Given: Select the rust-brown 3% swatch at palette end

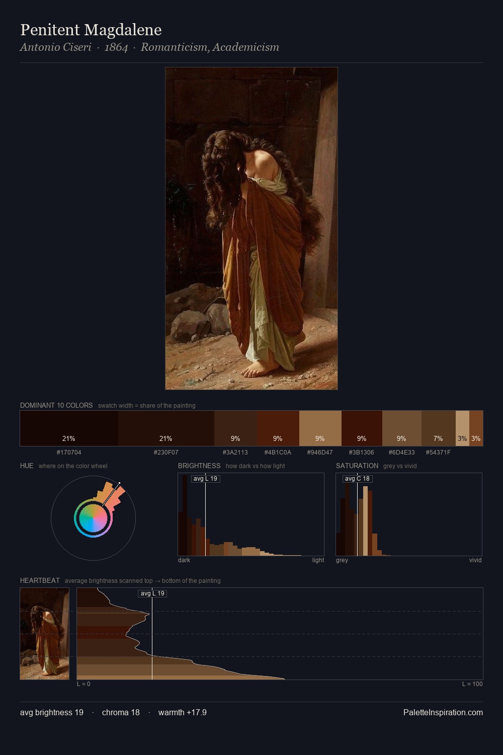Looking at the screenshot, I should click(x=476, y=428).
